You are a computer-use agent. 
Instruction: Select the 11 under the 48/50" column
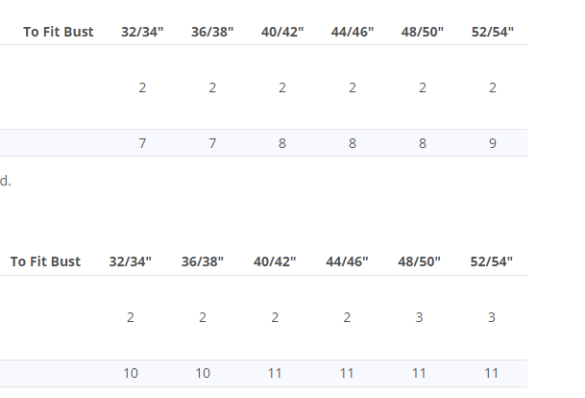pyautogui.click(x=419, y=373)
